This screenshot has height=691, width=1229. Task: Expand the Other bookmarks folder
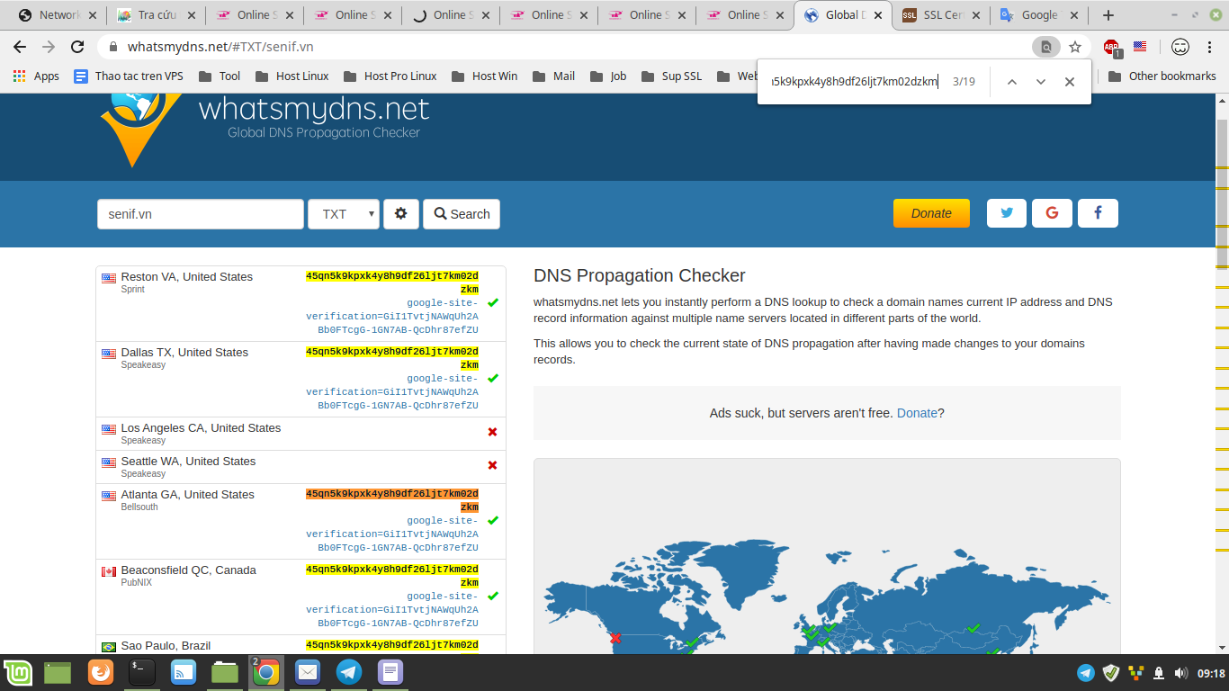click(x=1162, y=76)
